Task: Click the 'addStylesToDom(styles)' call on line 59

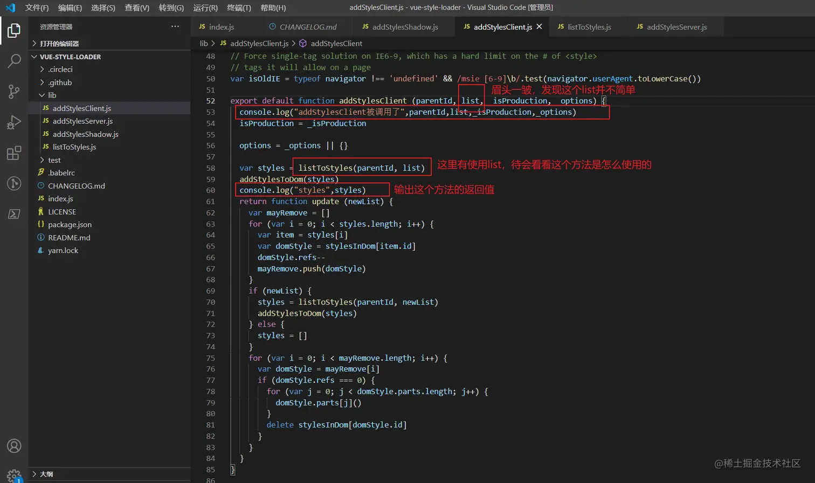Action: [x=289, y=180]
